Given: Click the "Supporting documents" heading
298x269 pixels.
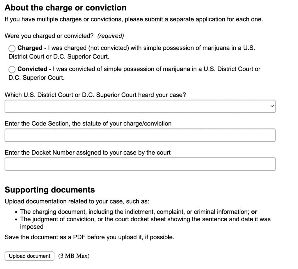Looking at the screenshot, I should point(50,190).
